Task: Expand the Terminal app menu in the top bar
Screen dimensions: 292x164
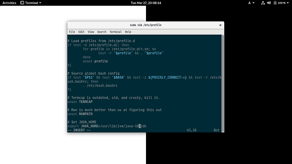Action: click(x=31, y=3)
